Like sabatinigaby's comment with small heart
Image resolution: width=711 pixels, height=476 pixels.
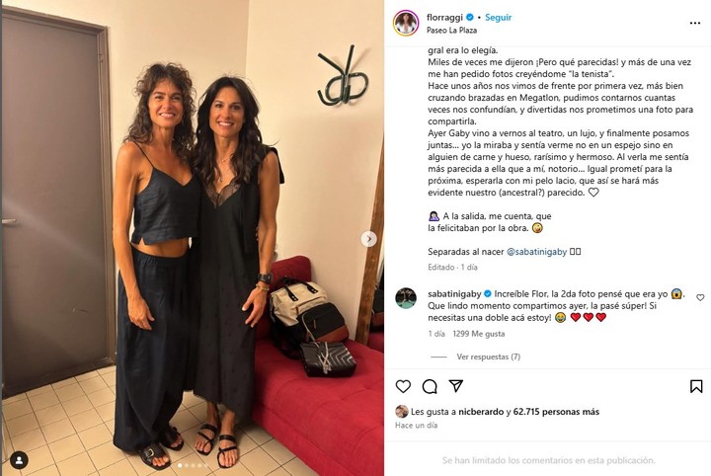(x=700, y=298)
